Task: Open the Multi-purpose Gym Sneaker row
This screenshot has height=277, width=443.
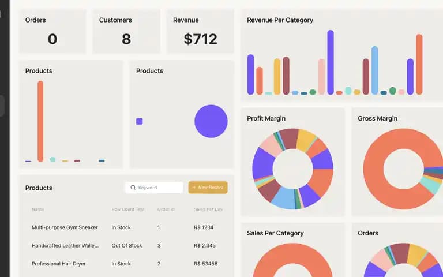Action: tap(126, 227)
